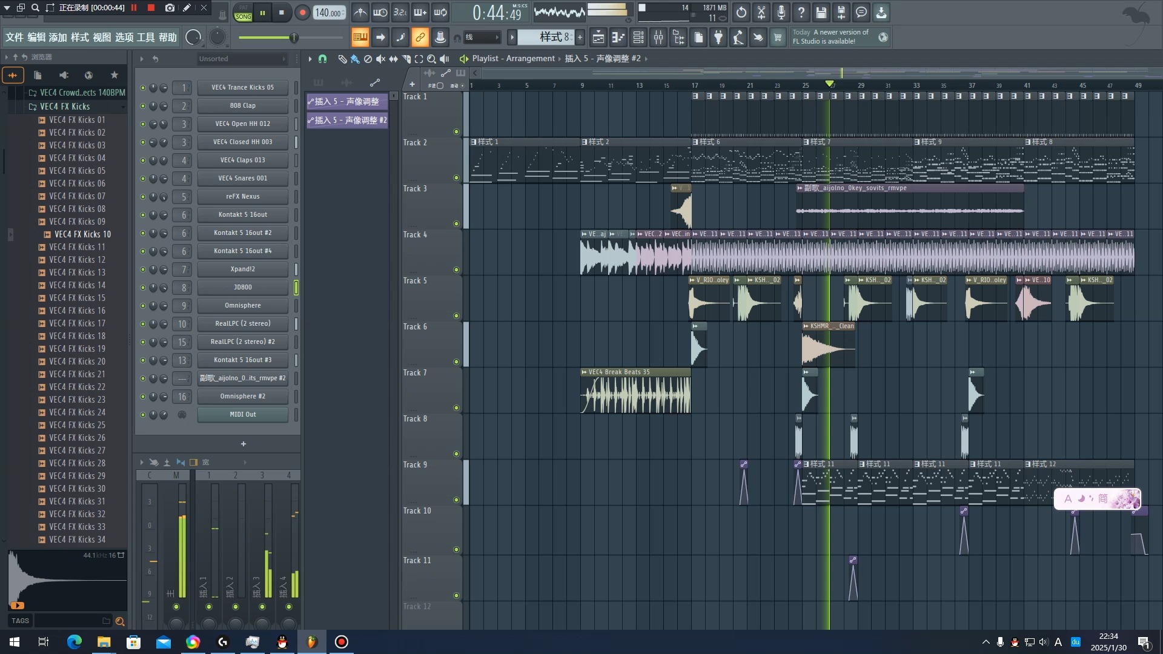Toggle mute LED on Track 4

click(456, 270)
